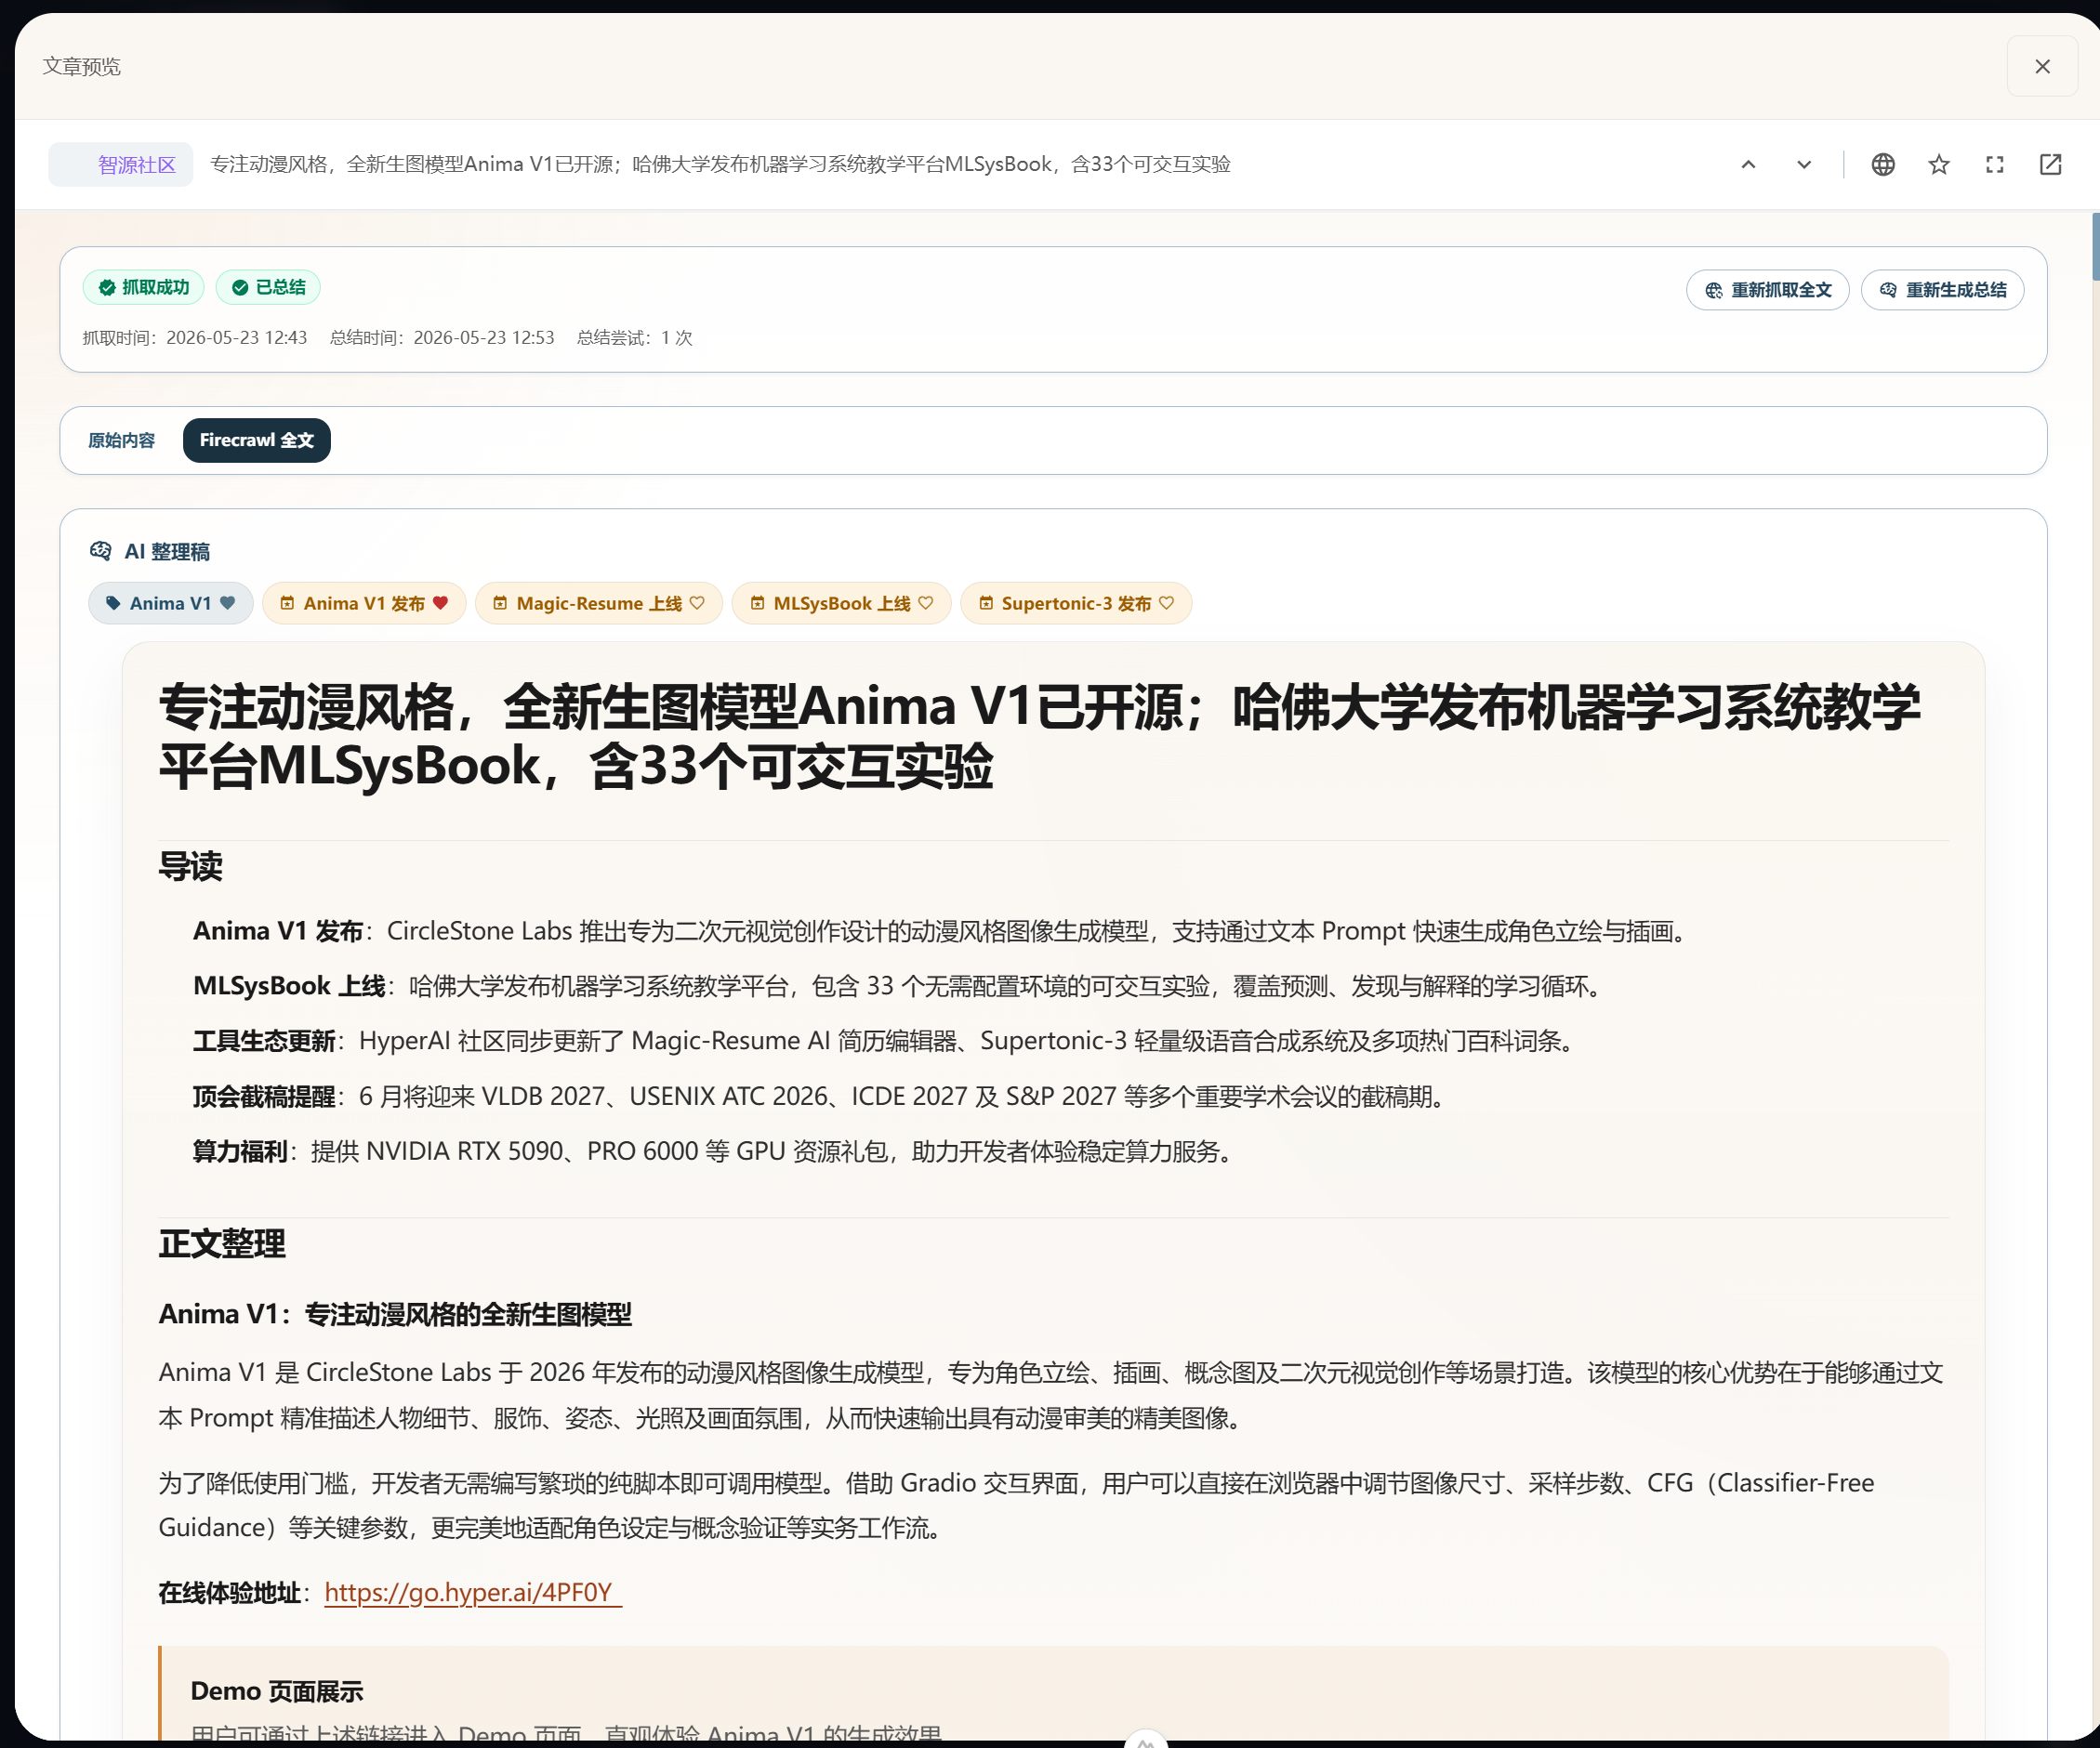Click the AI 整理稿 brain icon
2100x1748 pixels.
(x=100, y=552)
